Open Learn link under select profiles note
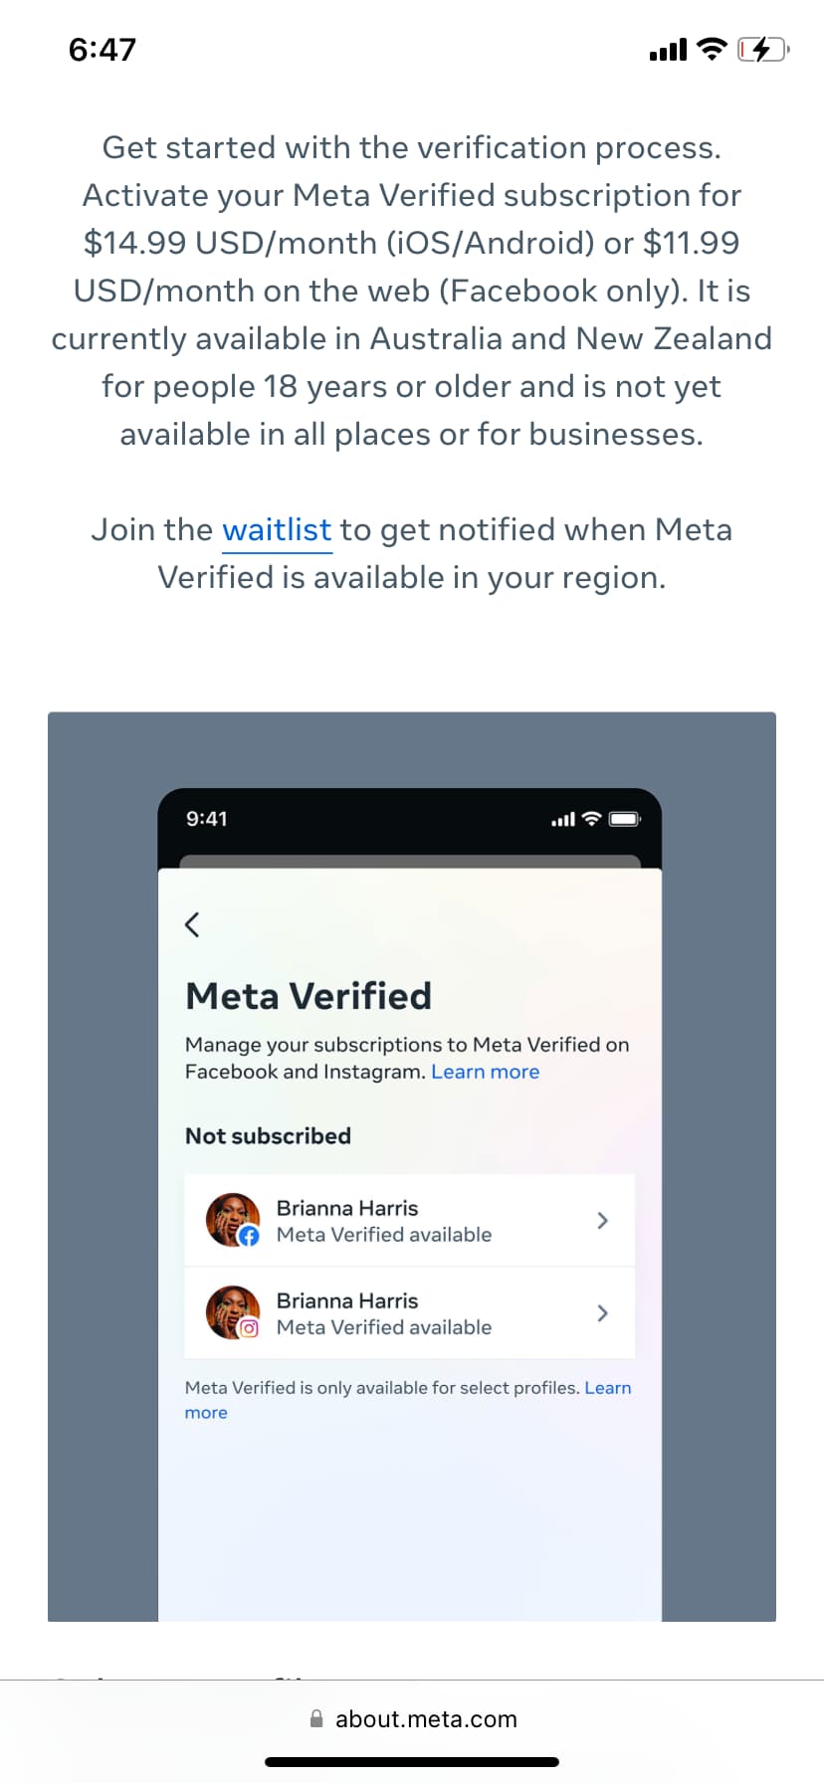 tap(608, 1388)
